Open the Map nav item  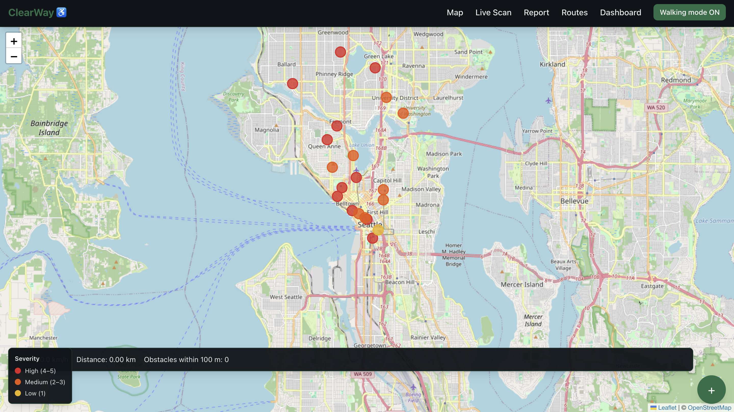(x=455, y=12)
